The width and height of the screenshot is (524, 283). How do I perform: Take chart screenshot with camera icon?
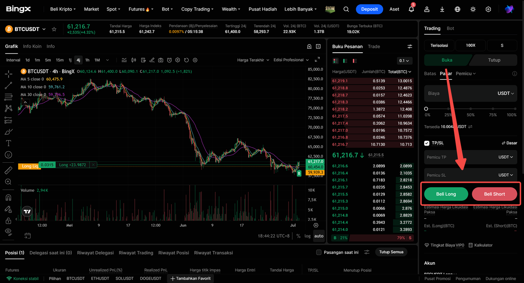point(160,60)
